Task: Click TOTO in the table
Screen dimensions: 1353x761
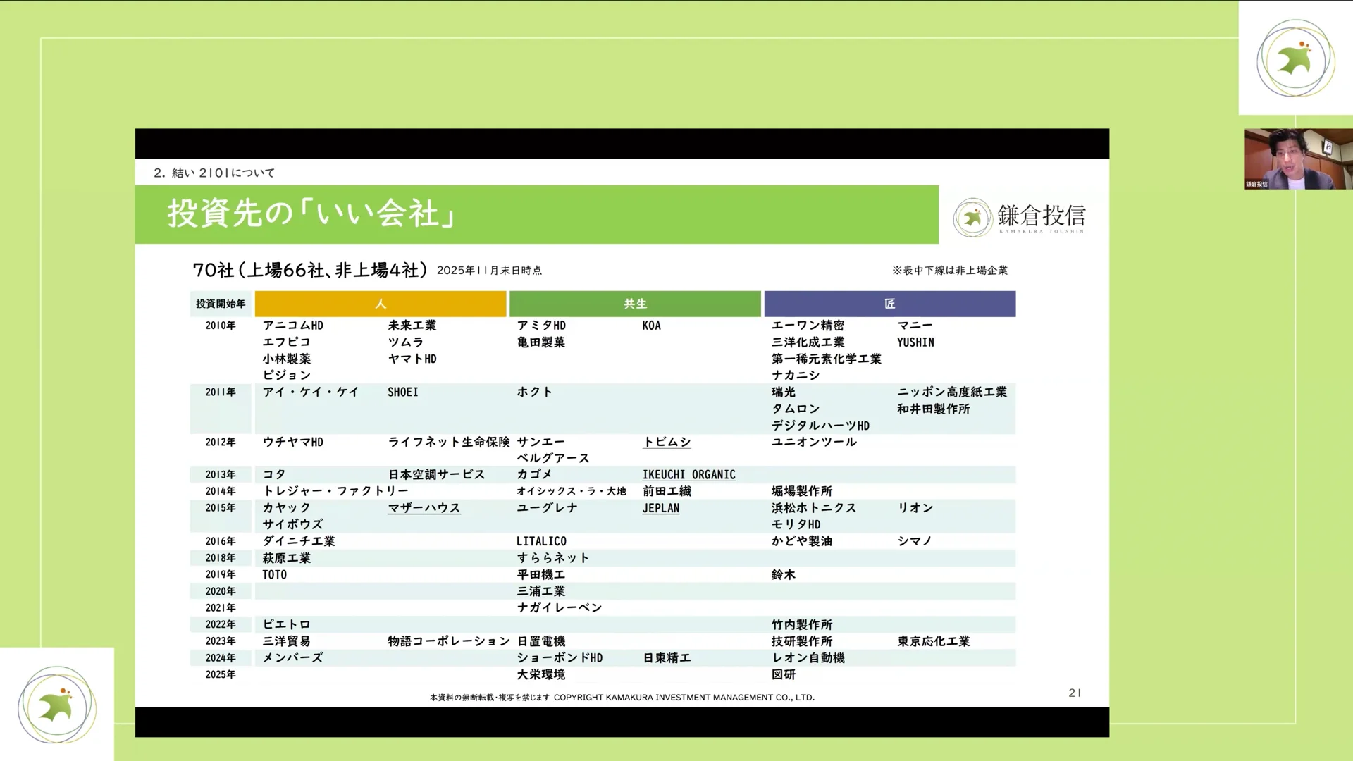Action: 275,575
